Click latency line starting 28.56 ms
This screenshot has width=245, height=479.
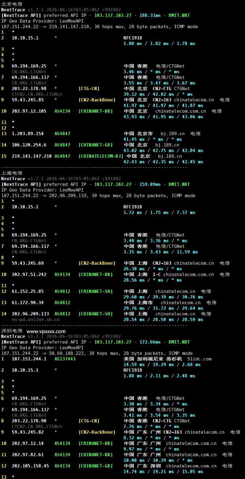pyautogui.click(x=153, y=280)
